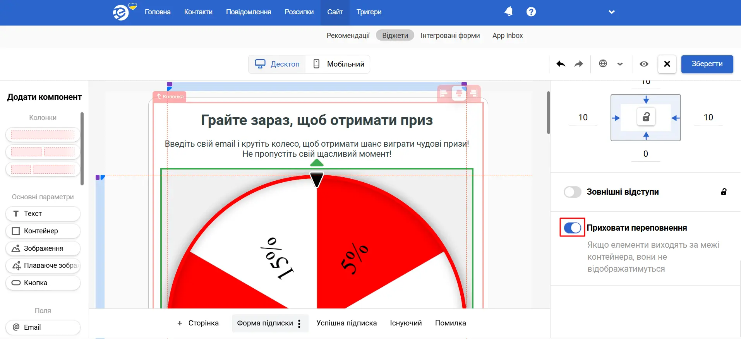Click the Сторінка add page button
Screen dimensions: 741x339
pyautogui.click(x=198, y=323)
